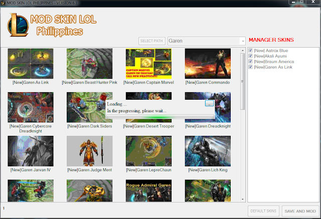Minimize the Loading dialog with its button
Screen dimensions: 321x219
[x=209, y=103]
